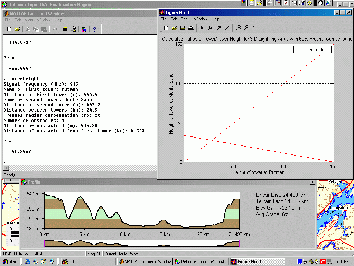Viewport: 354px width, 266px height.
Task: Open Simulink Library icon in MATLAB toolbar
Action: 84,29
